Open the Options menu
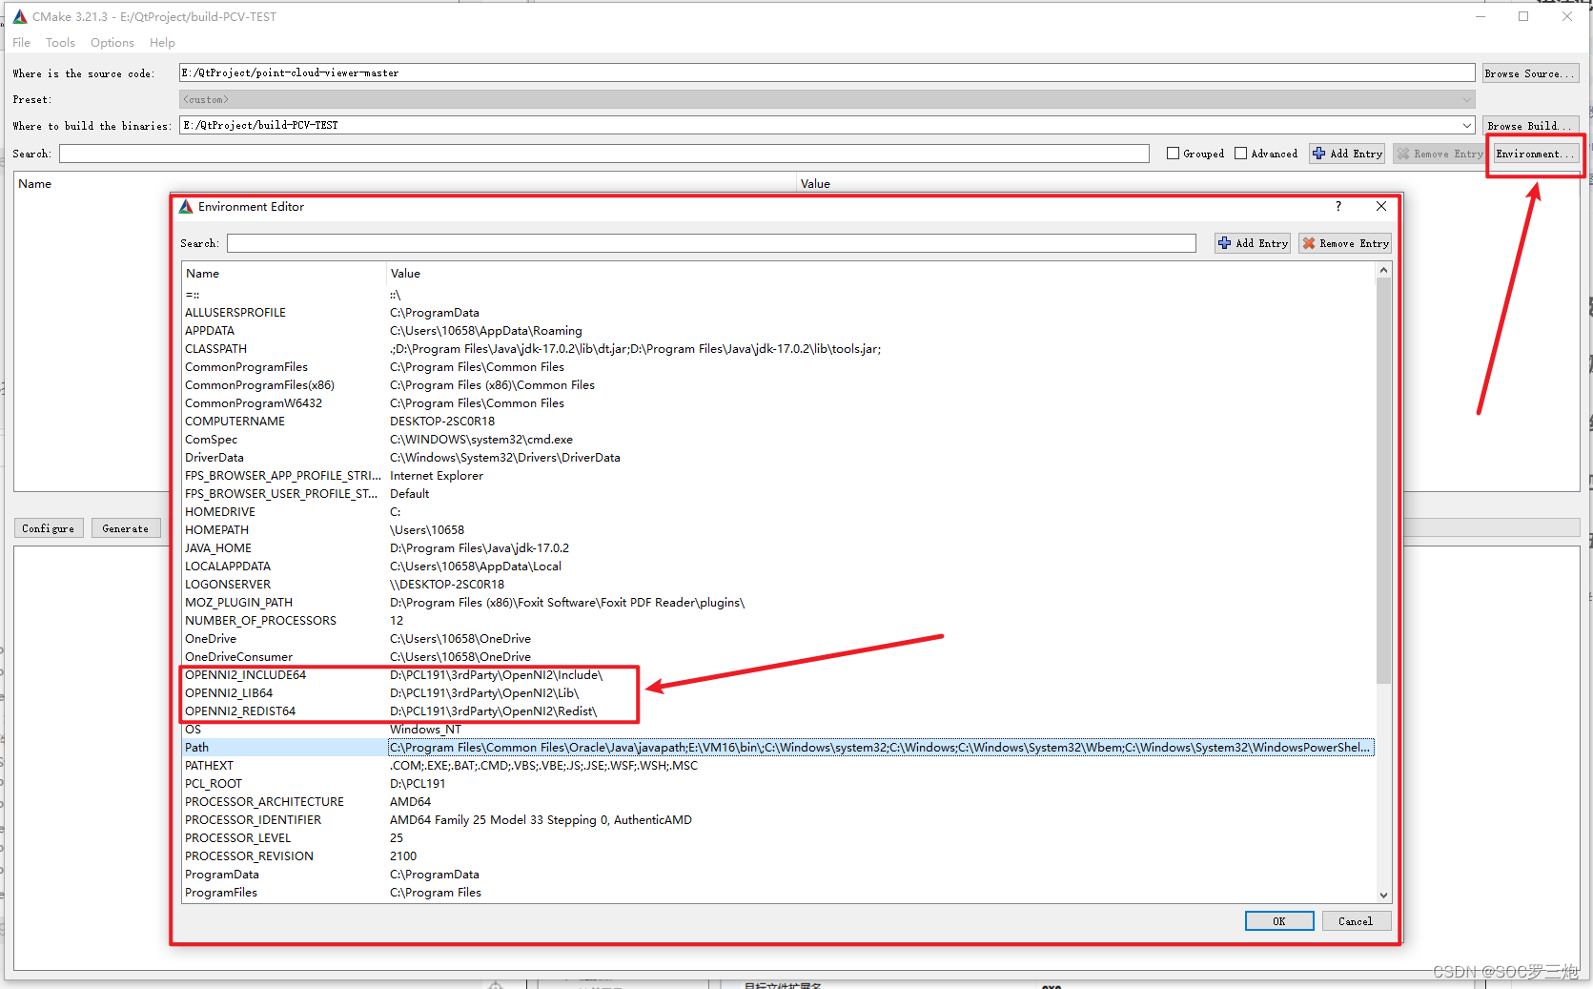1593x989 pixels. coord(112,43)
